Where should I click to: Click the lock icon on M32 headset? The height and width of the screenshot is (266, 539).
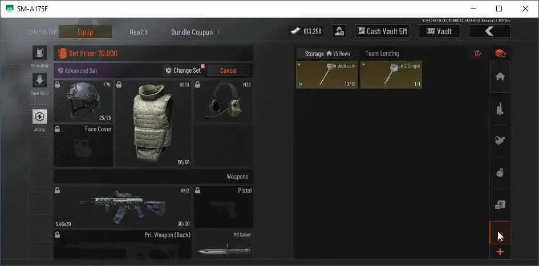click(x=197, y=84)
